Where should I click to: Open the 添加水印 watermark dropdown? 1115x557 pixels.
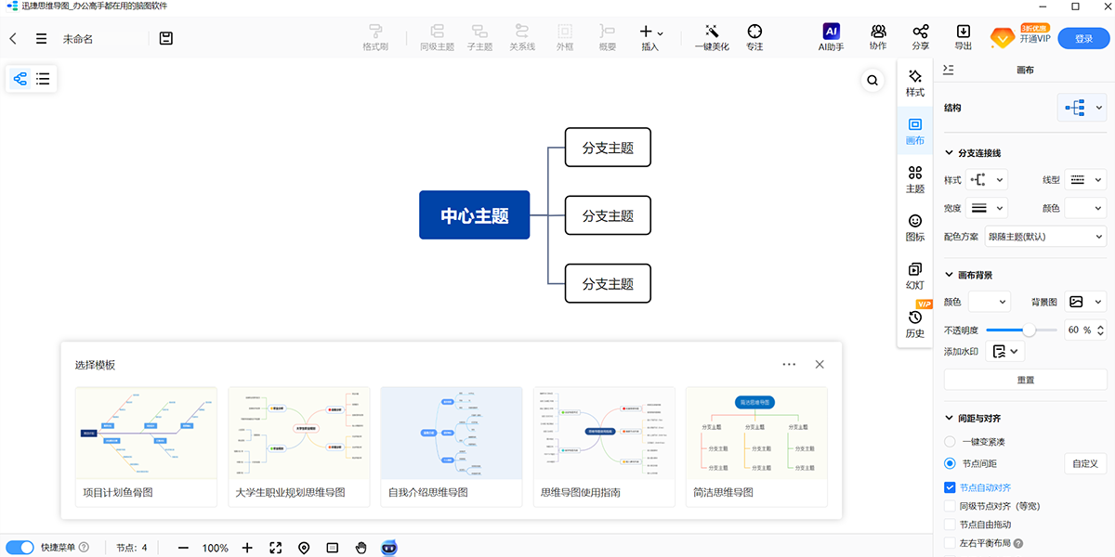1004,351
